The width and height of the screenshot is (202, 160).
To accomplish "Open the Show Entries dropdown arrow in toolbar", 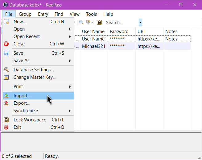I will [x=92, y=23].
